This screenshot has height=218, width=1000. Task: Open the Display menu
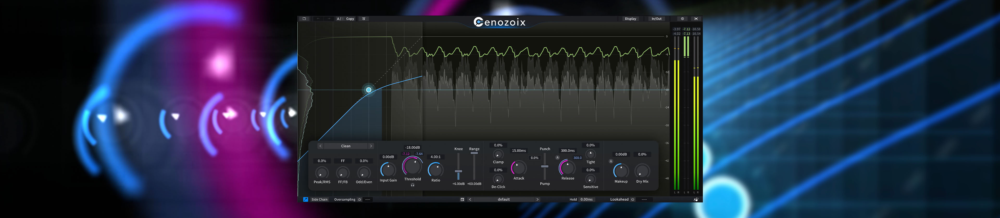(x=630, y=18)
